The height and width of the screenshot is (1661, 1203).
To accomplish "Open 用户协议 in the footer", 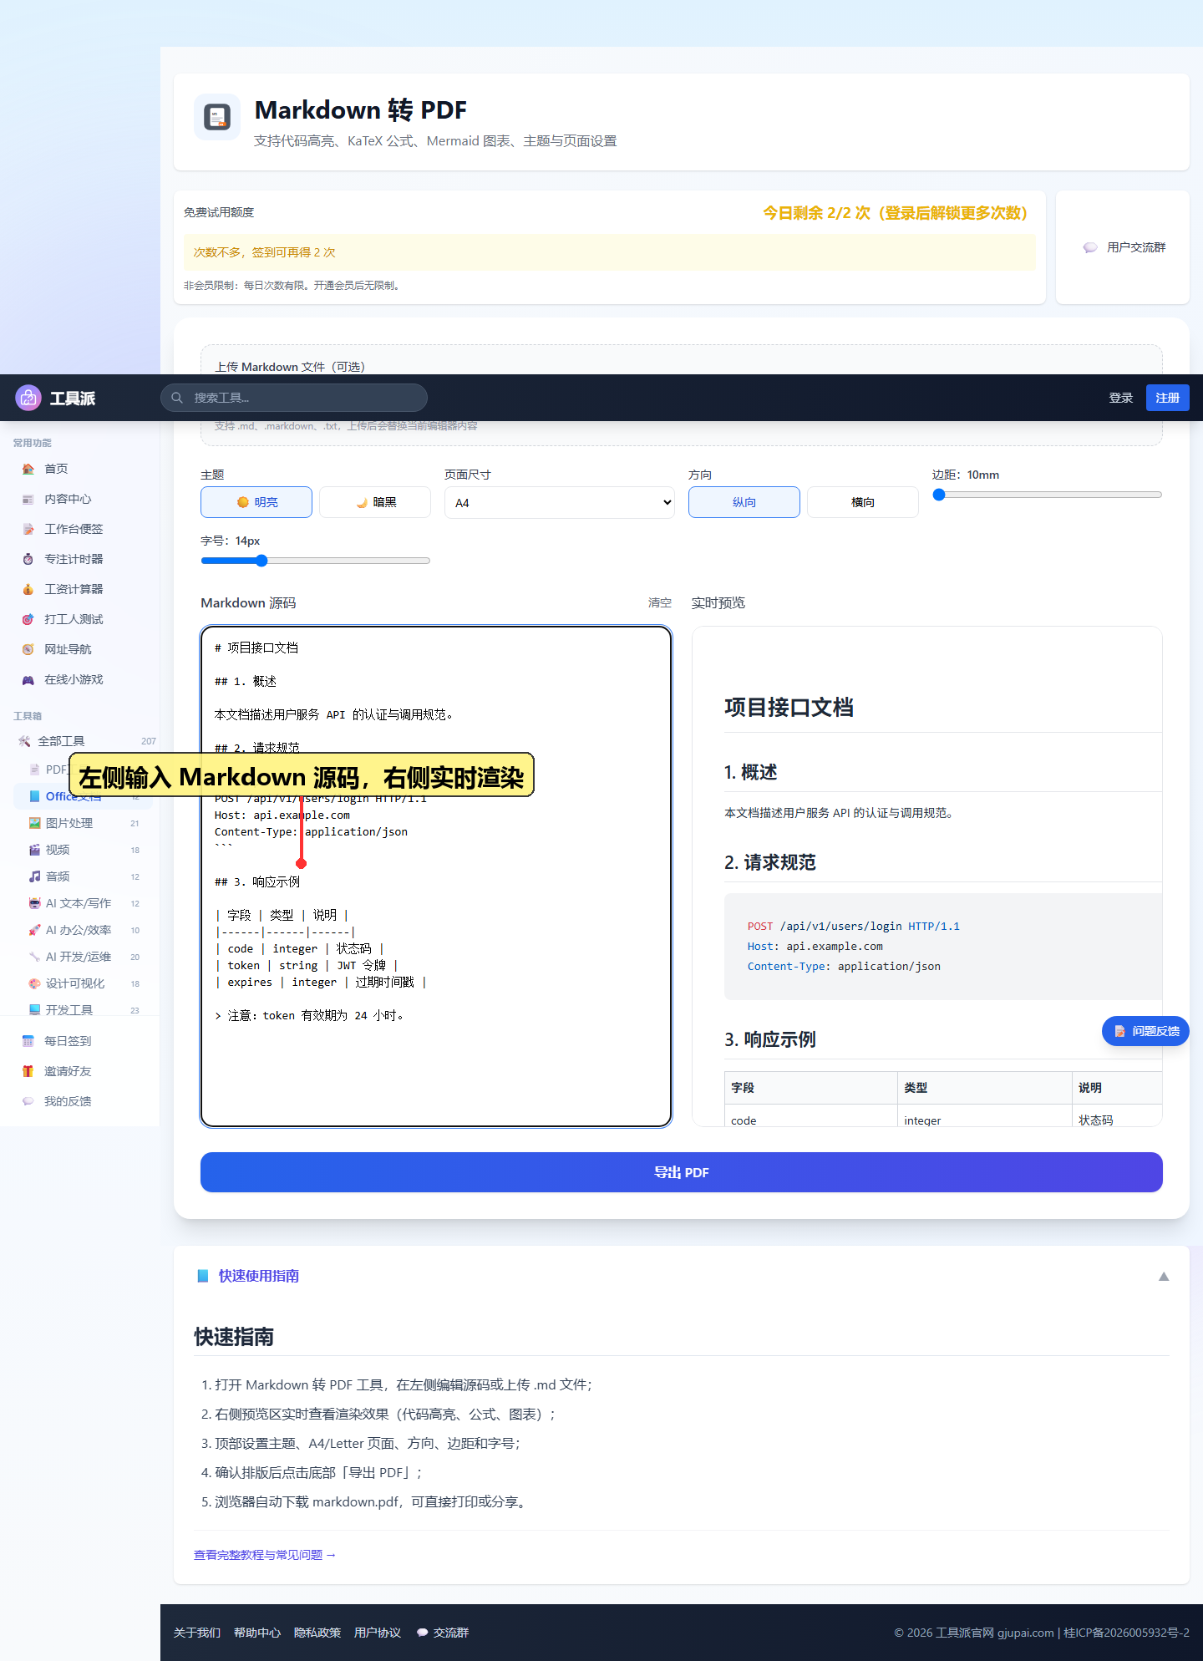I will pyautogui.click(x=378, y=1633).
